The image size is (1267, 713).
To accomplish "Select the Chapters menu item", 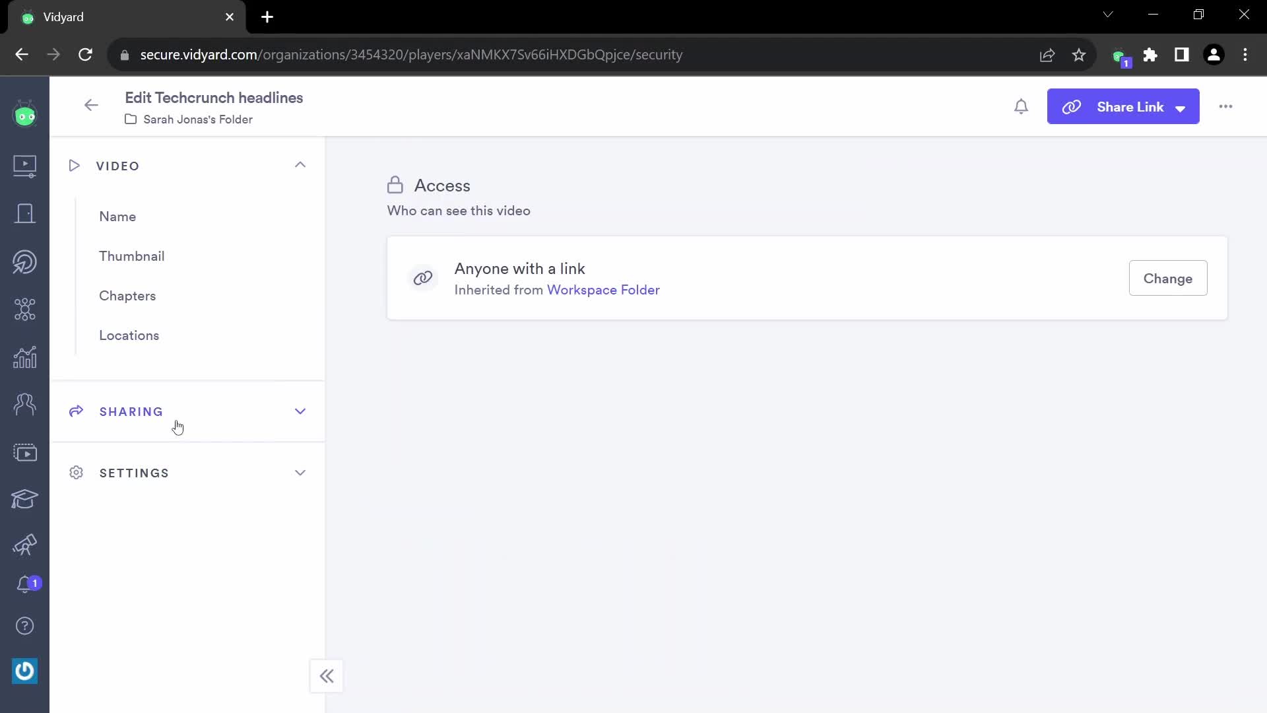I will 127,295.
